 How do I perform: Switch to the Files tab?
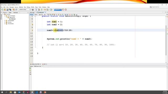(10, 13)
